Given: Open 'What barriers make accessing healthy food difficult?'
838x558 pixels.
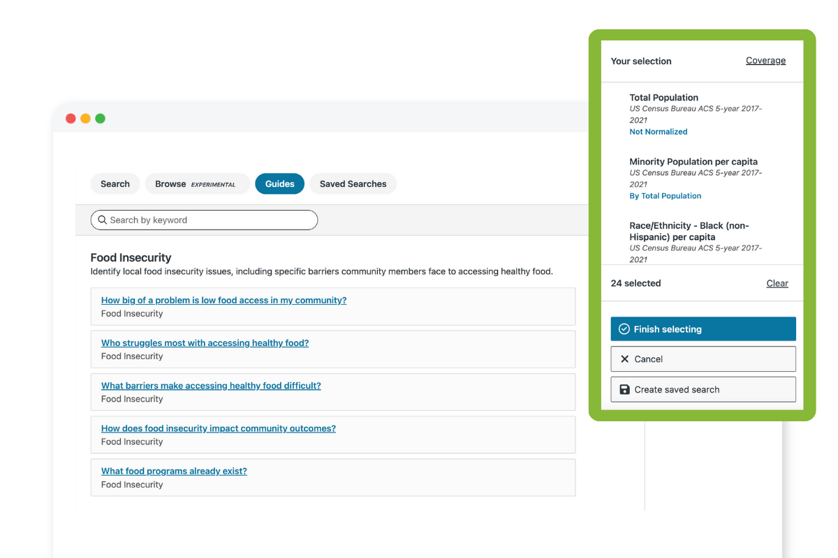Looking at the screenshot, I should coord(211,386).
